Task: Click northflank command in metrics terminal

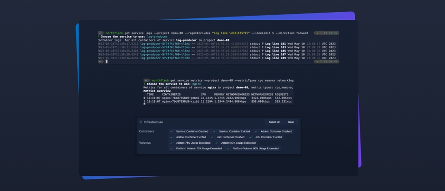Action: coord(161,80)
